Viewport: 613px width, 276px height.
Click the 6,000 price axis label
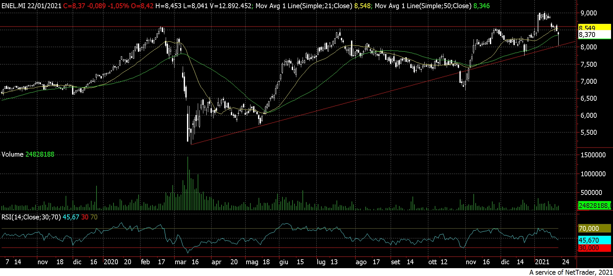[589, 115]
